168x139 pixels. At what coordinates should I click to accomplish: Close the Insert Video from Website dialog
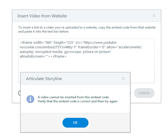[x=154, y=16]
